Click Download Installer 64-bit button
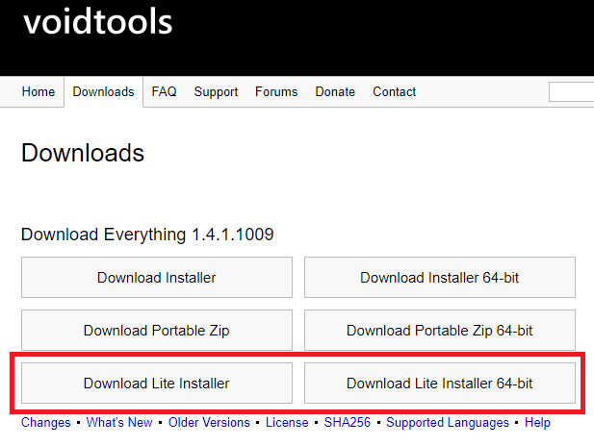The height and width of the screenshot is (446, 594). pyautogui.click(x=440, y=277)
